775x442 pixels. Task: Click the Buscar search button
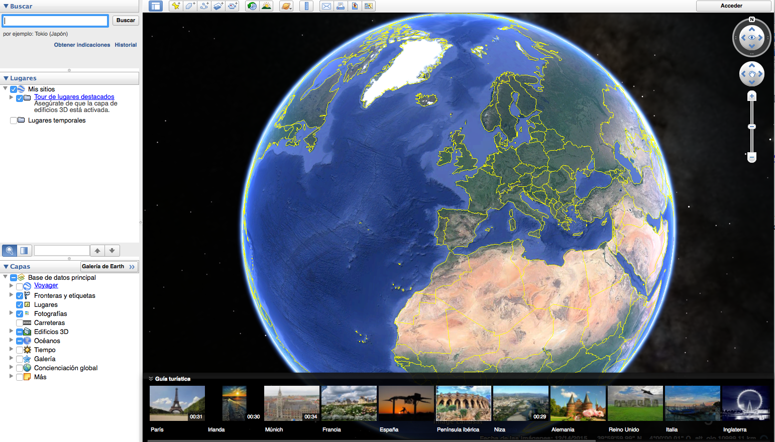[x=126, y=21]
